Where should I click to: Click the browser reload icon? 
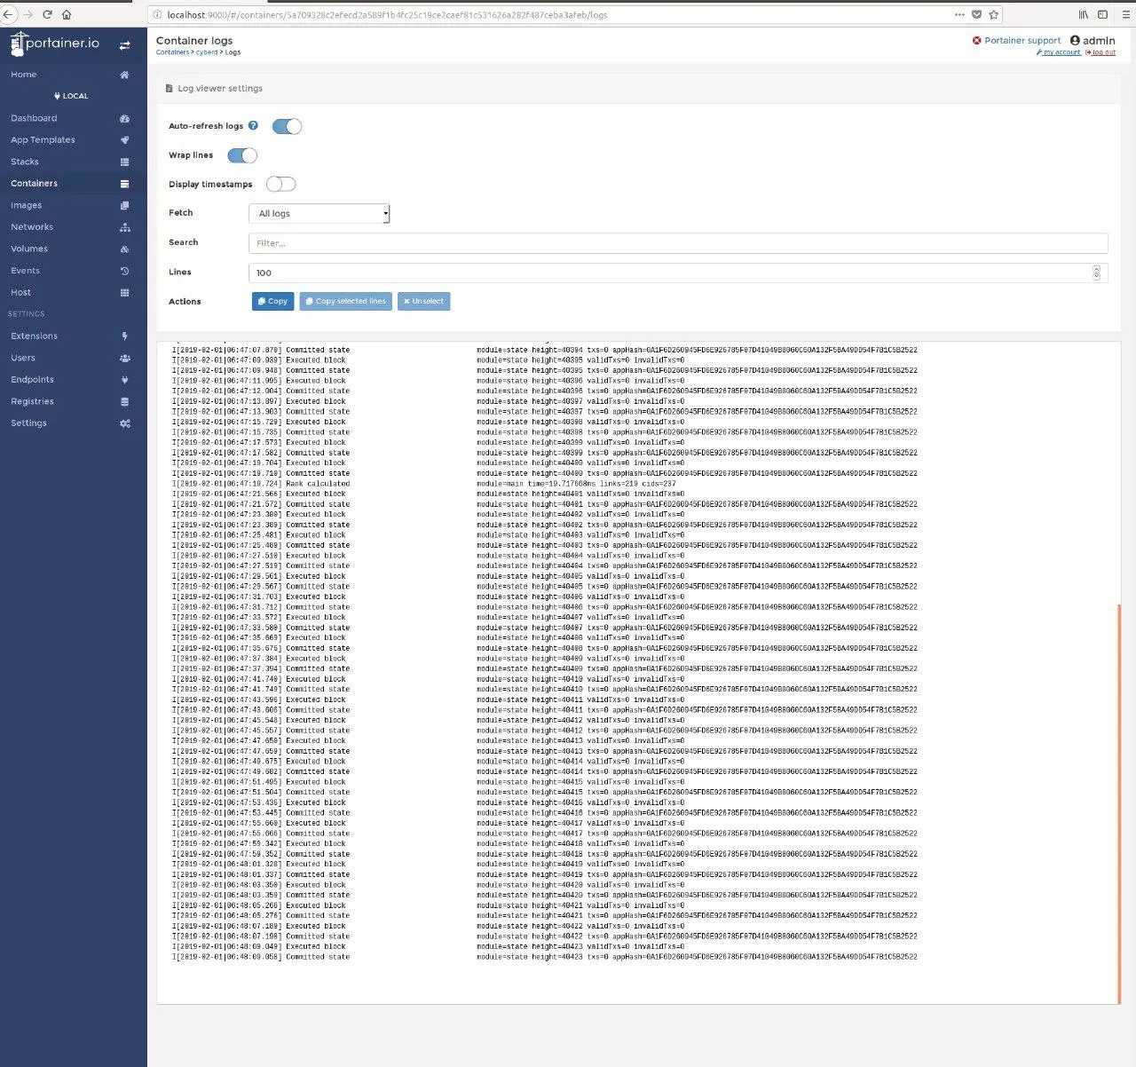click(x=47, y=14)
